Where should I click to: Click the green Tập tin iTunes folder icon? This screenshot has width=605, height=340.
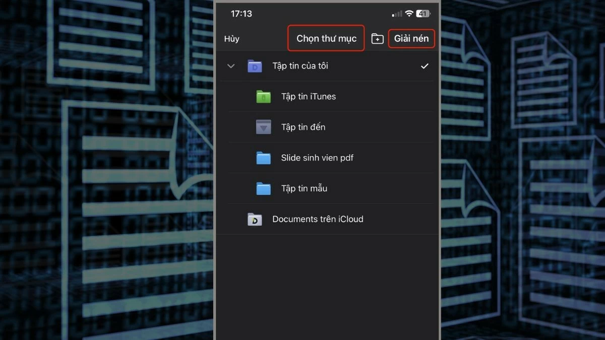click(263, 96)
